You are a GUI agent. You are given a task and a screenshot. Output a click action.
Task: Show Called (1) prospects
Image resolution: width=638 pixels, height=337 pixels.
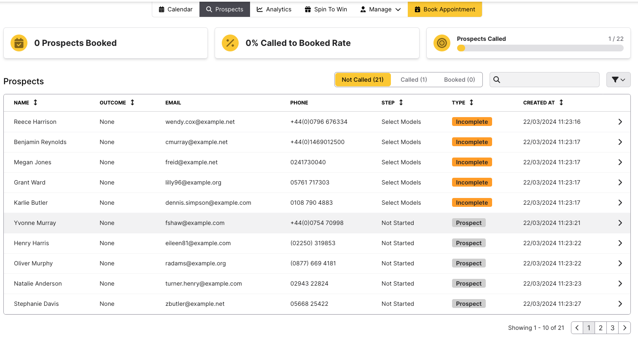point(414,80)
